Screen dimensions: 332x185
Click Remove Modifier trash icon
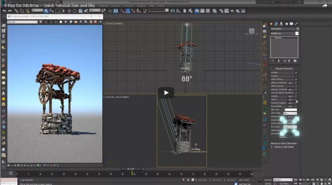(x=289, y=61)
